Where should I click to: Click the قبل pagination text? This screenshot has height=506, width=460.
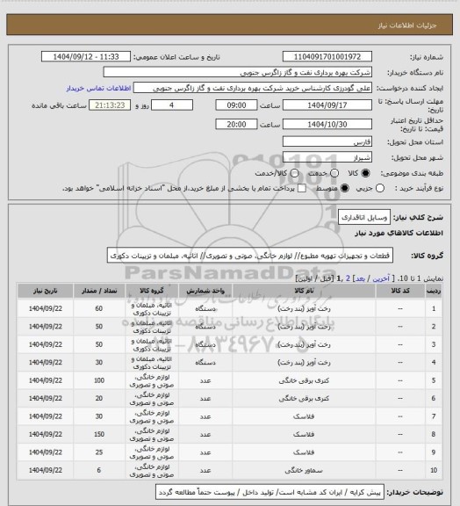pyautogui.click(x=326, y=278)
